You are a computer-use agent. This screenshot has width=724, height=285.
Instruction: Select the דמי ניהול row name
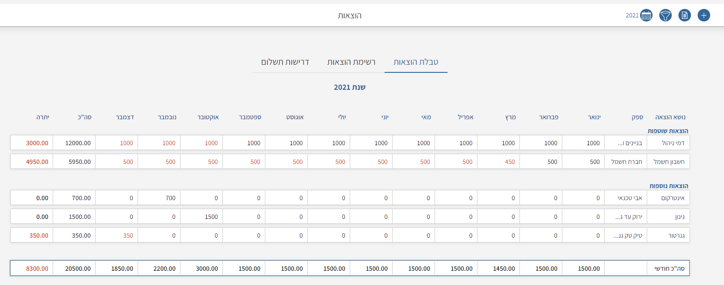[x=673, y=143]
